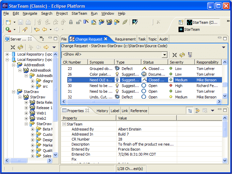Close the Change Request tab
Image resolution: width=232 pixels, height=174 pixels.
click(x=106, y=39)
